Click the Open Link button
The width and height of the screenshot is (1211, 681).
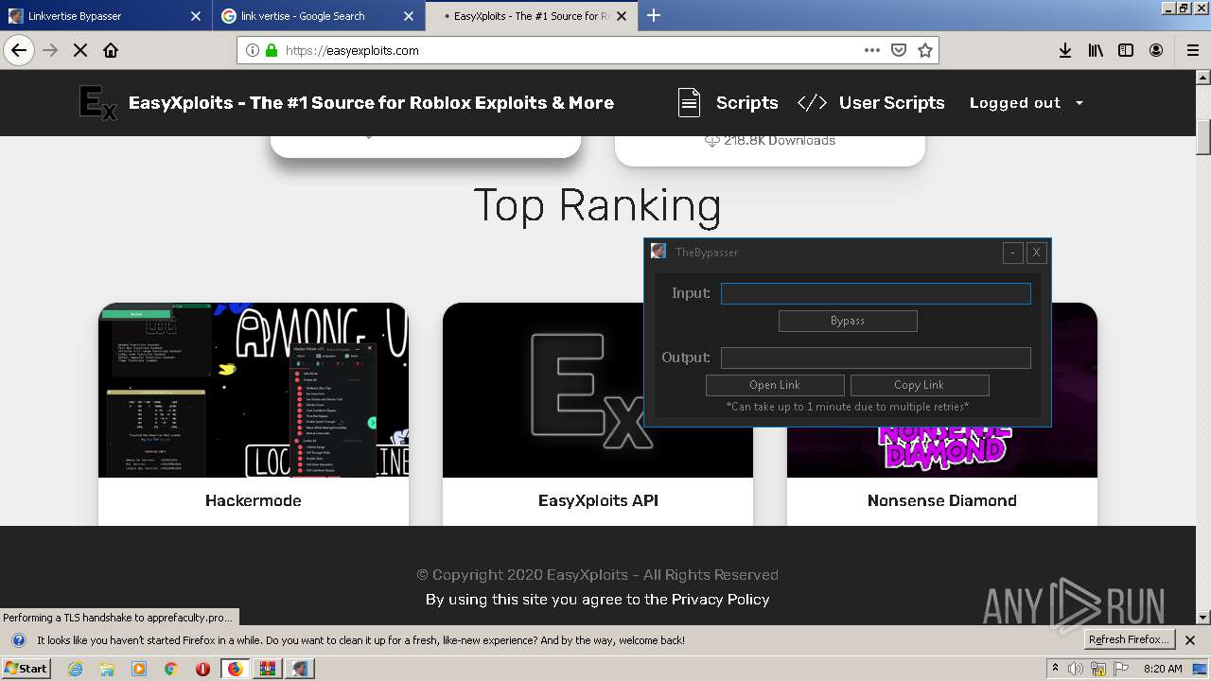(x=775, y=385)
